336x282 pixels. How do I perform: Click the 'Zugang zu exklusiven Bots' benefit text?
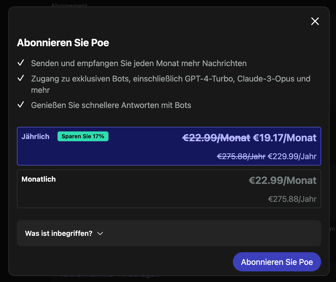tap(171, 79)
